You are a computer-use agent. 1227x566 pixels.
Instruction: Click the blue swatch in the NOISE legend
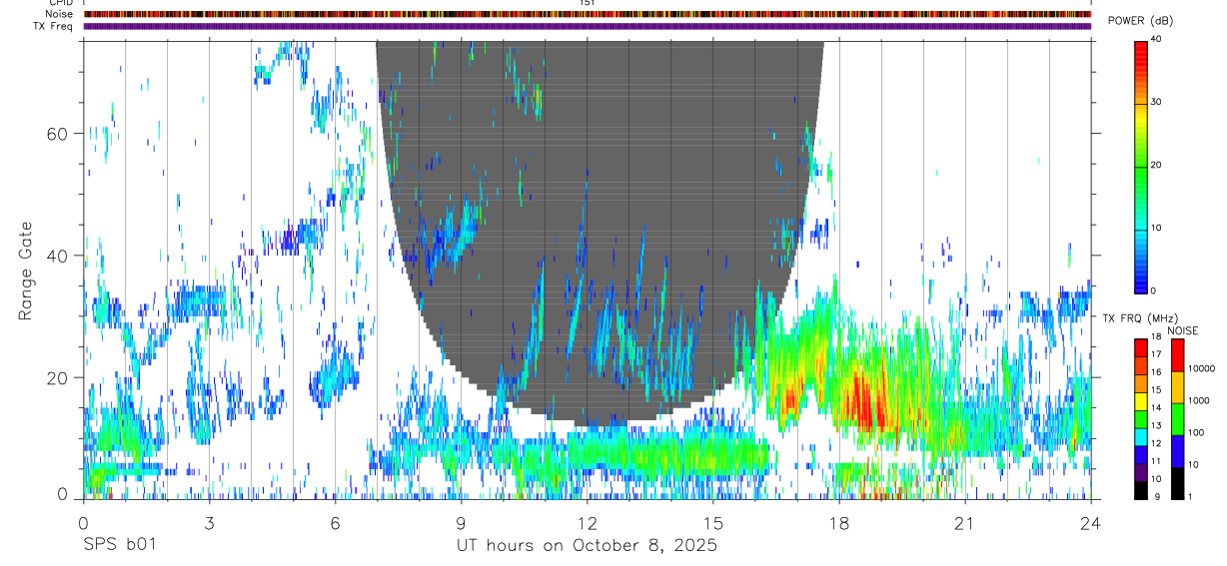tap(1177, 451)
